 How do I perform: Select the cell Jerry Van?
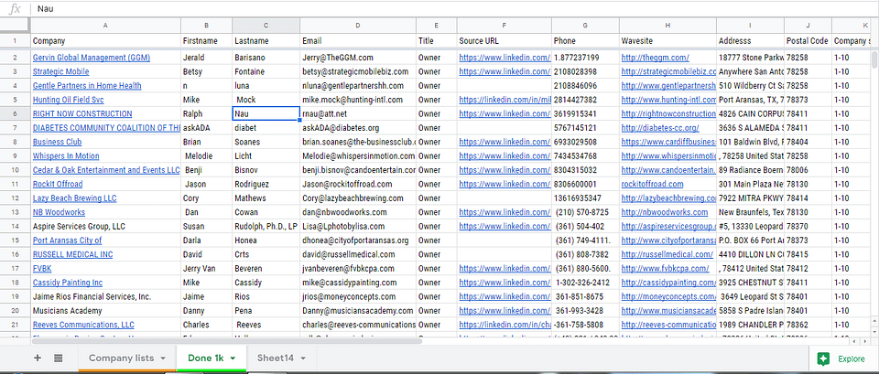[206, 269]
